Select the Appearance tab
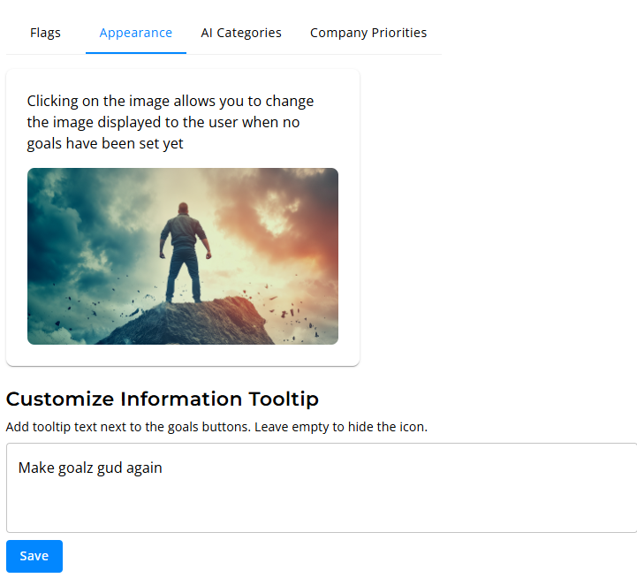 point(136,33)
